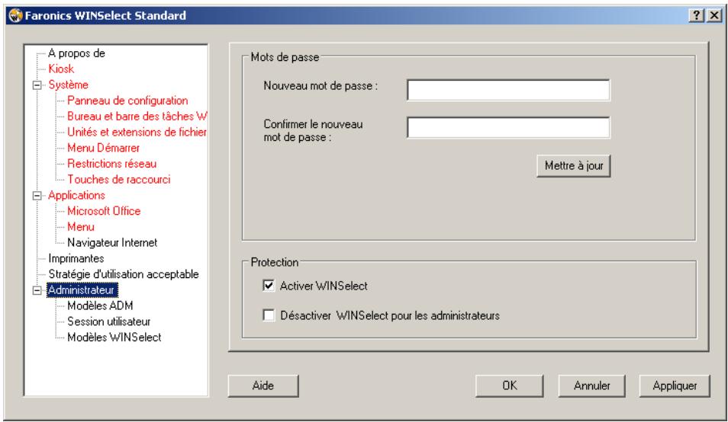Open Stratégie d'utilisation acceptable
This screenshot has height=422, width=728.
(124, 273)
